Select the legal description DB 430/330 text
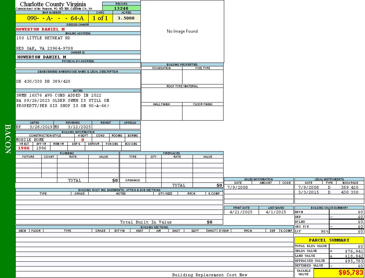 43,82
